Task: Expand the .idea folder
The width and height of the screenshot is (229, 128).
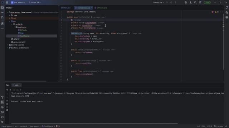Action: pos(10,15)
